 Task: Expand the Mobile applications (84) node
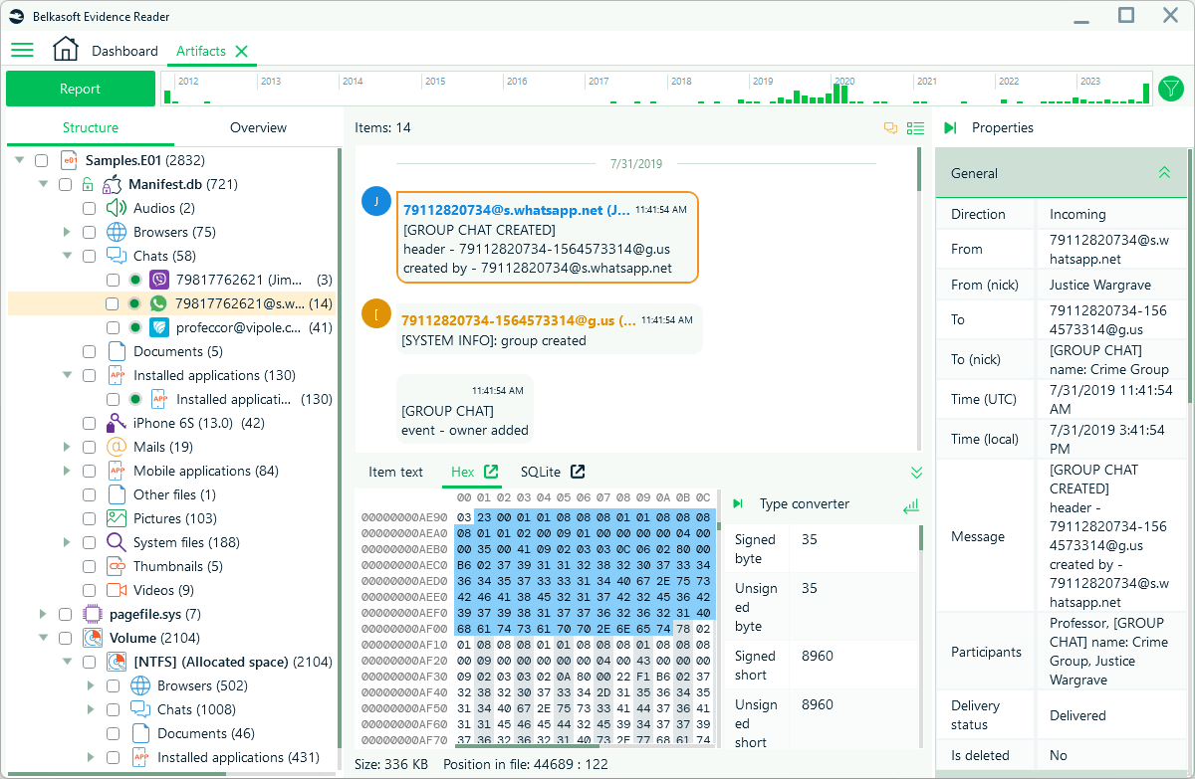click(67, 471)
